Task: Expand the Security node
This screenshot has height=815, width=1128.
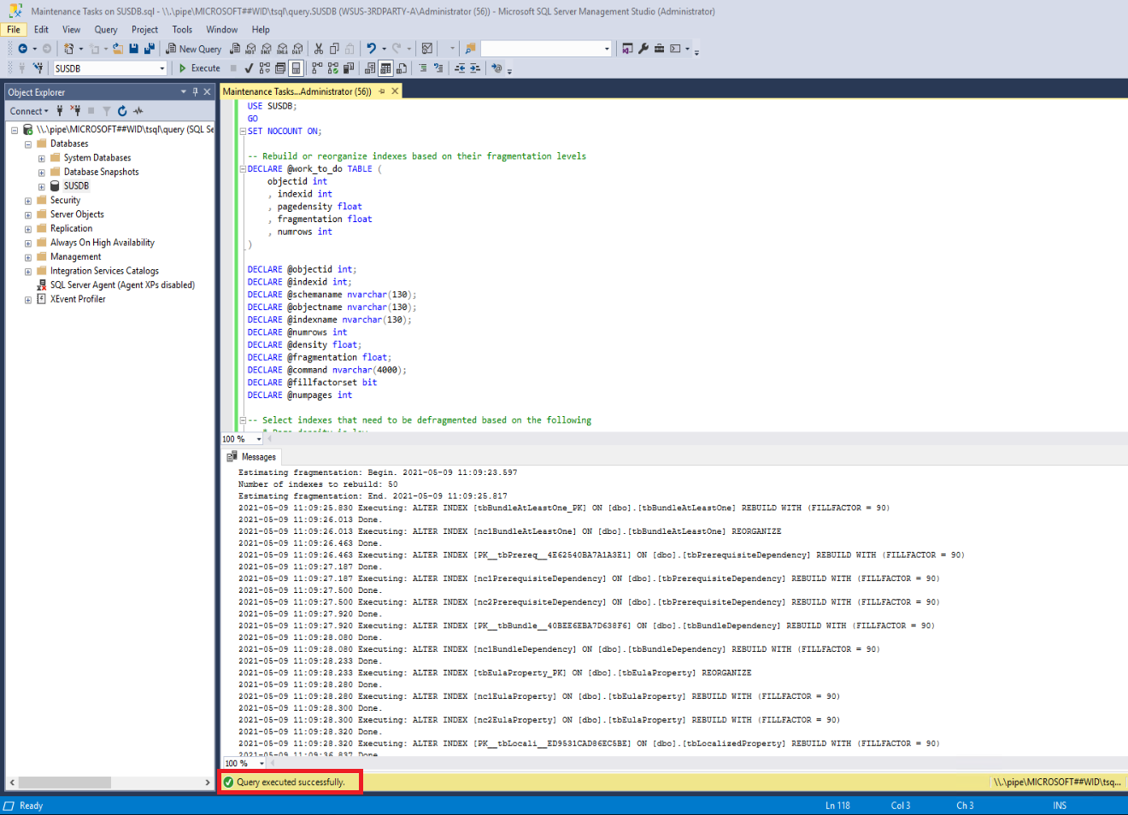Action: [x=27, y=201]
